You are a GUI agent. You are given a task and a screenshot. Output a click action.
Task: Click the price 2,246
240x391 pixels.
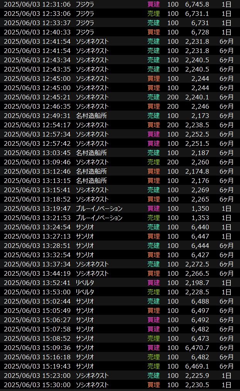point(200,106)
